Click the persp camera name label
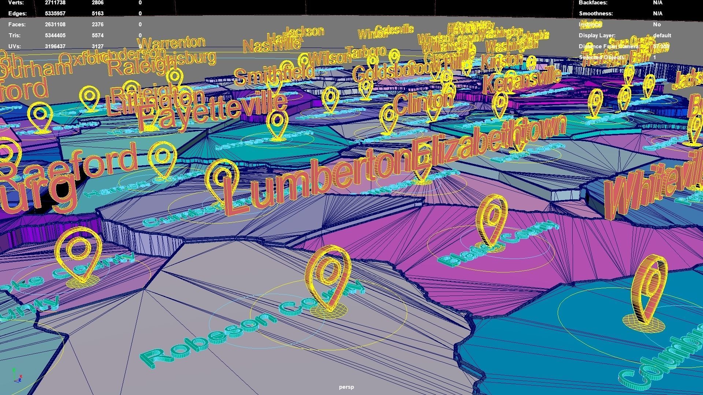Viewport: 703px width, 395px height. (346, 387)
